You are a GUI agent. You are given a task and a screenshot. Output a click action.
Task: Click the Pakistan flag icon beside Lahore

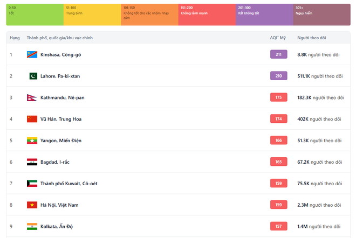click(x=32, y=76)
